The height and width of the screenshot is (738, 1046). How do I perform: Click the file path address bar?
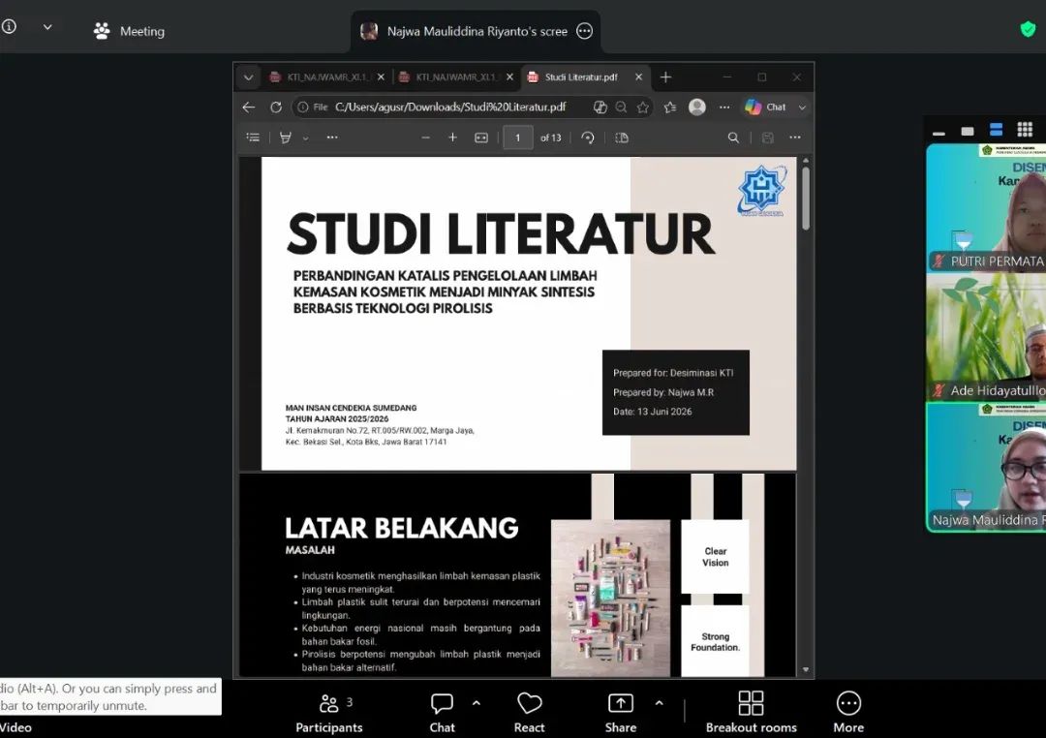point(450,107)
